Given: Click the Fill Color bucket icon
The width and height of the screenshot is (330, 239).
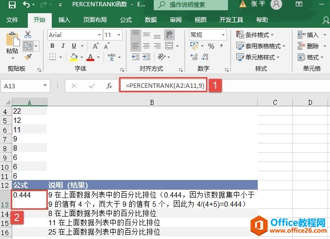Looking at the screenshot, I should click(x=74, y=57).
